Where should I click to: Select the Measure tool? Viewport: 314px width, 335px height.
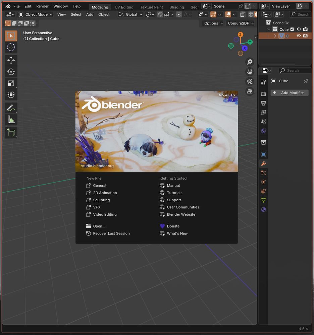[11, 119]
